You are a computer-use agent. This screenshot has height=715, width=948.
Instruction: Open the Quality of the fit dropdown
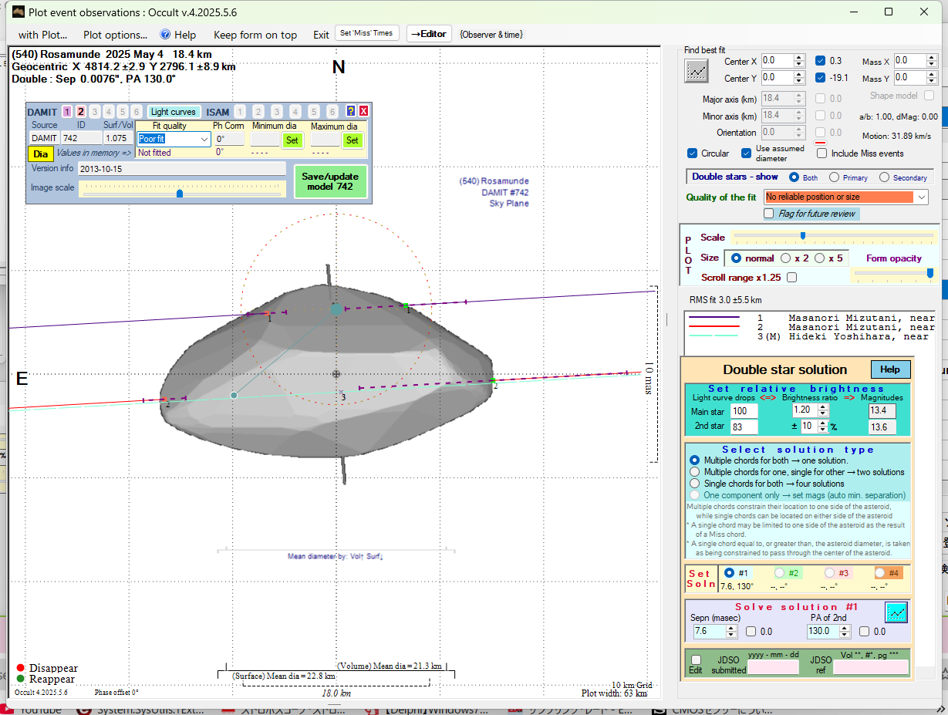[x=922, y=197]
